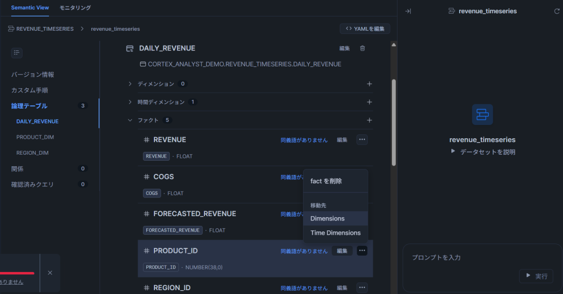
Task: Click scrollbar up arrow
Action: click(x=394, y=45)
